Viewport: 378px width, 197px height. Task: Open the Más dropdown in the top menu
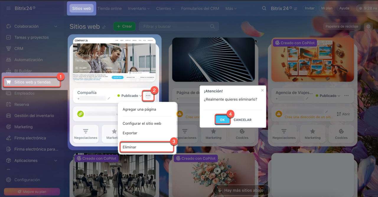(x=231, y=9)
